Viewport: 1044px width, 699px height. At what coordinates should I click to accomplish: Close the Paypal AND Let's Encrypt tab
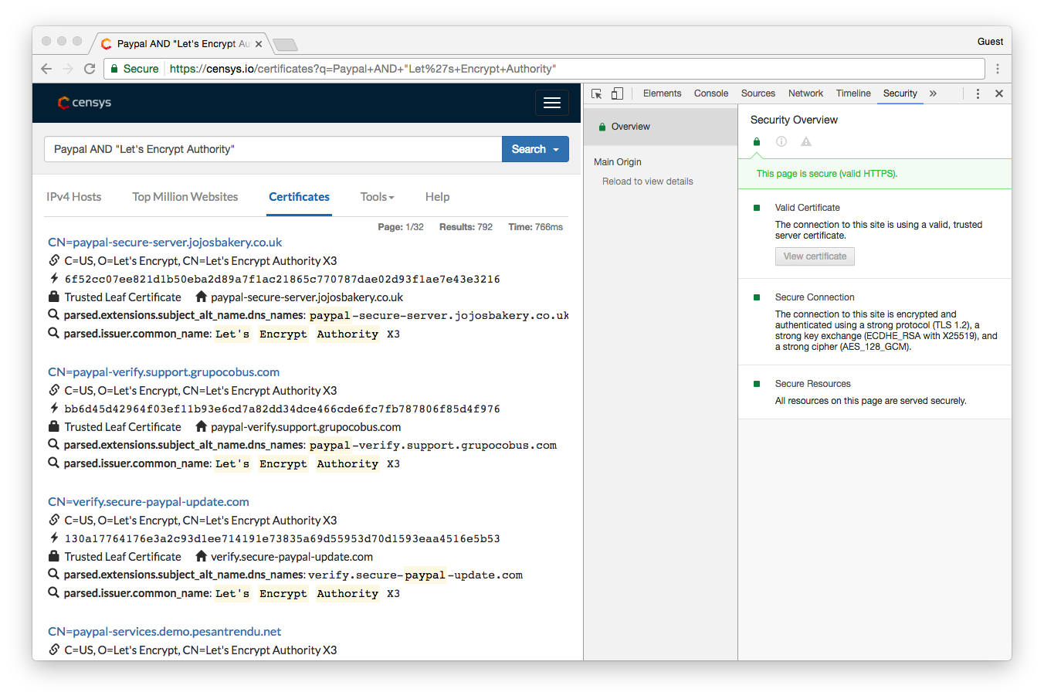pos(259,44)
